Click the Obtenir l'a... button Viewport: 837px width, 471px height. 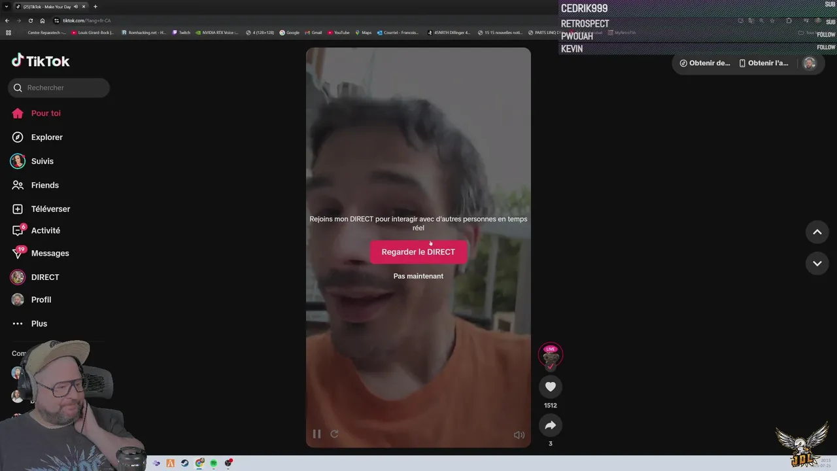click(x=764, y=63)
